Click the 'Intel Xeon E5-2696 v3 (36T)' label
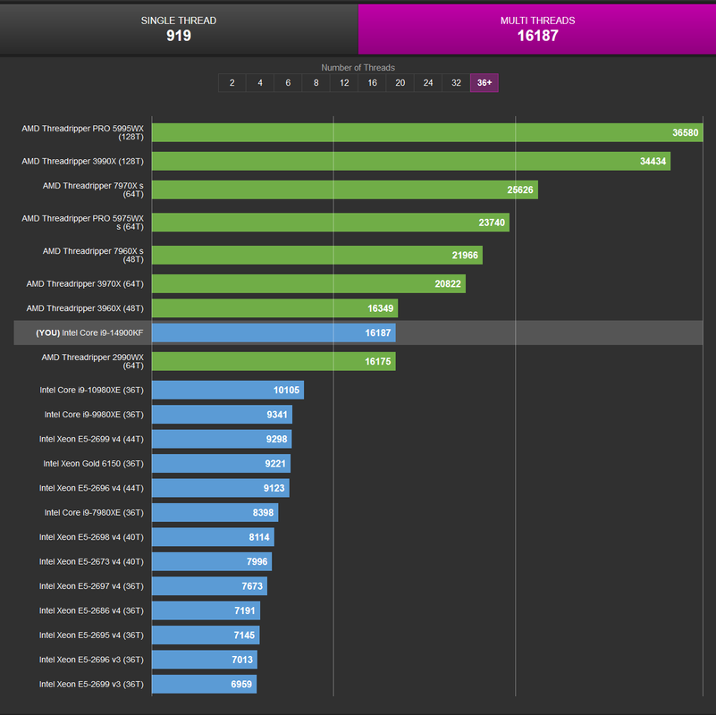This screenshot has height=715, width=716. coord(91,660)
